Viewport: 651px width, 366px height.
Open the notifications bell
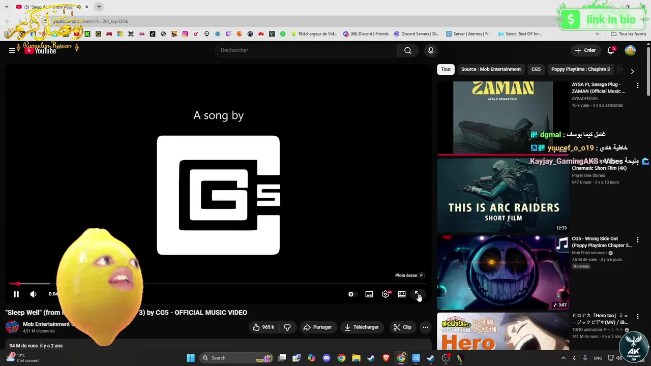[x=611, y=50]
